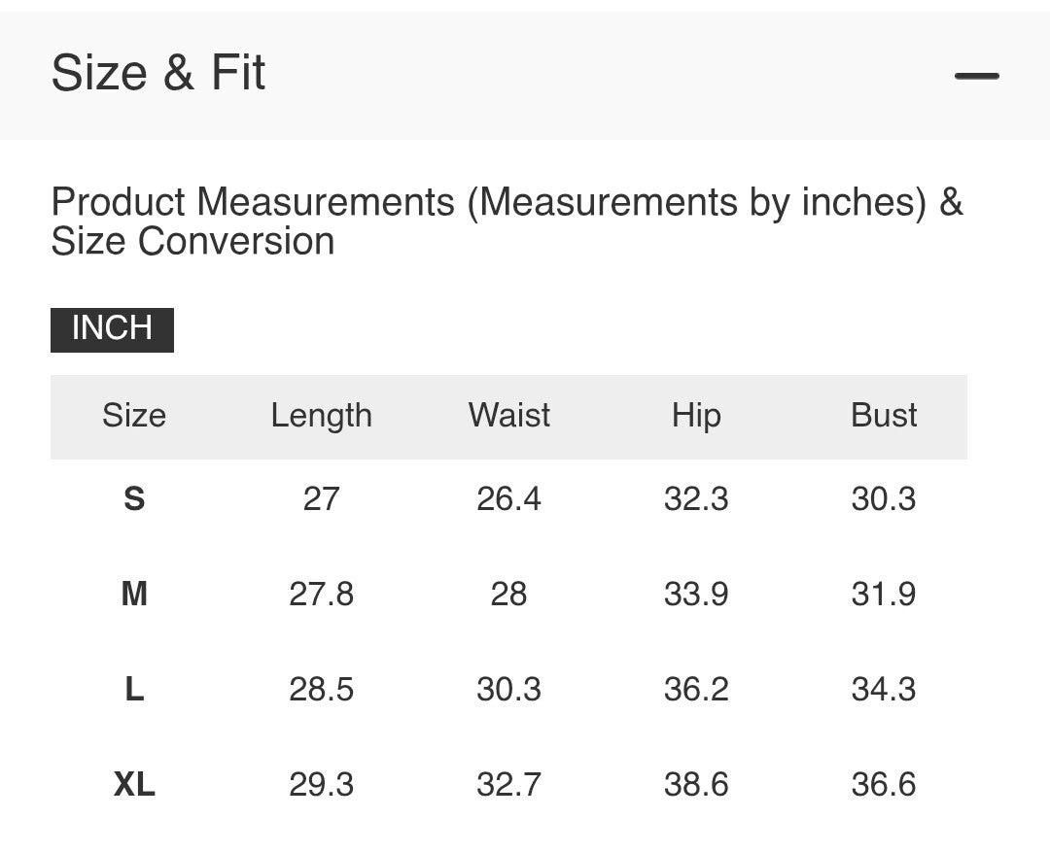Viewport: 1050px width, 852px height.
Task: Select the XL size row label
Action: pos(134,784)
